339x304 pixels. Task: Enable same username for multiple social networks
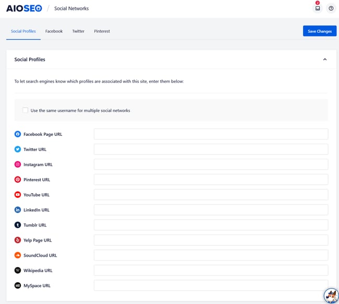point(26,110)
